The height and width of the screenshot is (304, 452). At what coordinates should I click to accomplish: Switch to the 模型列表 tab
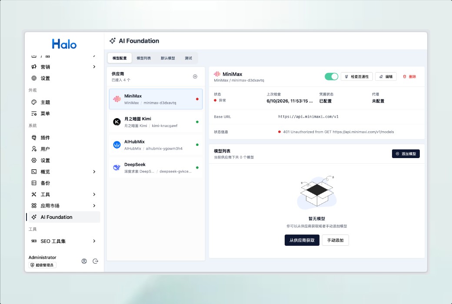143,58
